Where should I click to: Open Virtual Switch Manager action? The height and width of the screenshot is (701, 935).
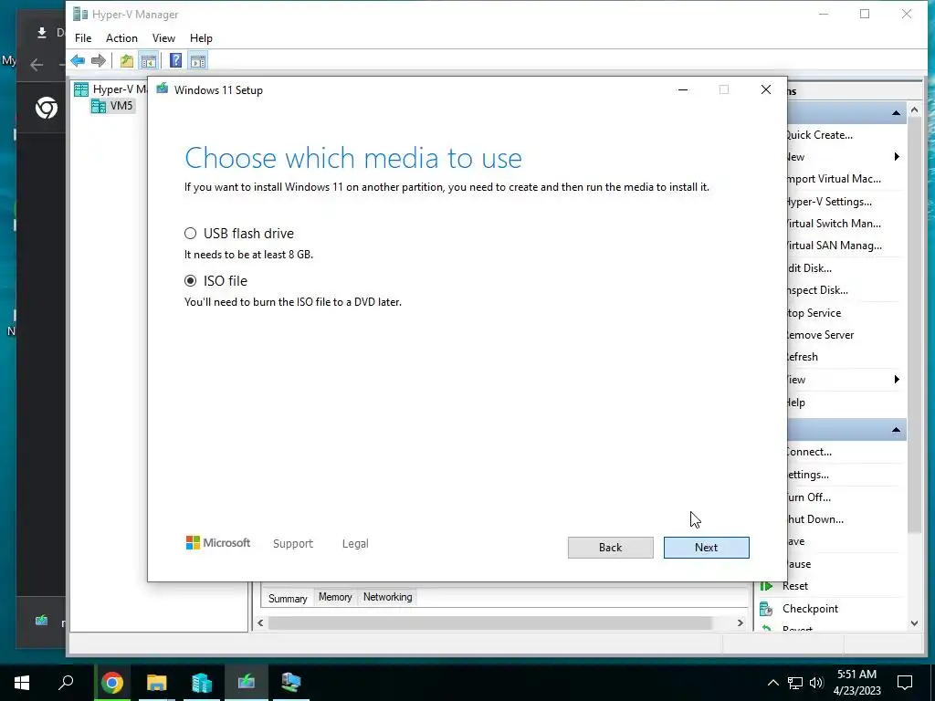(834, 224)
